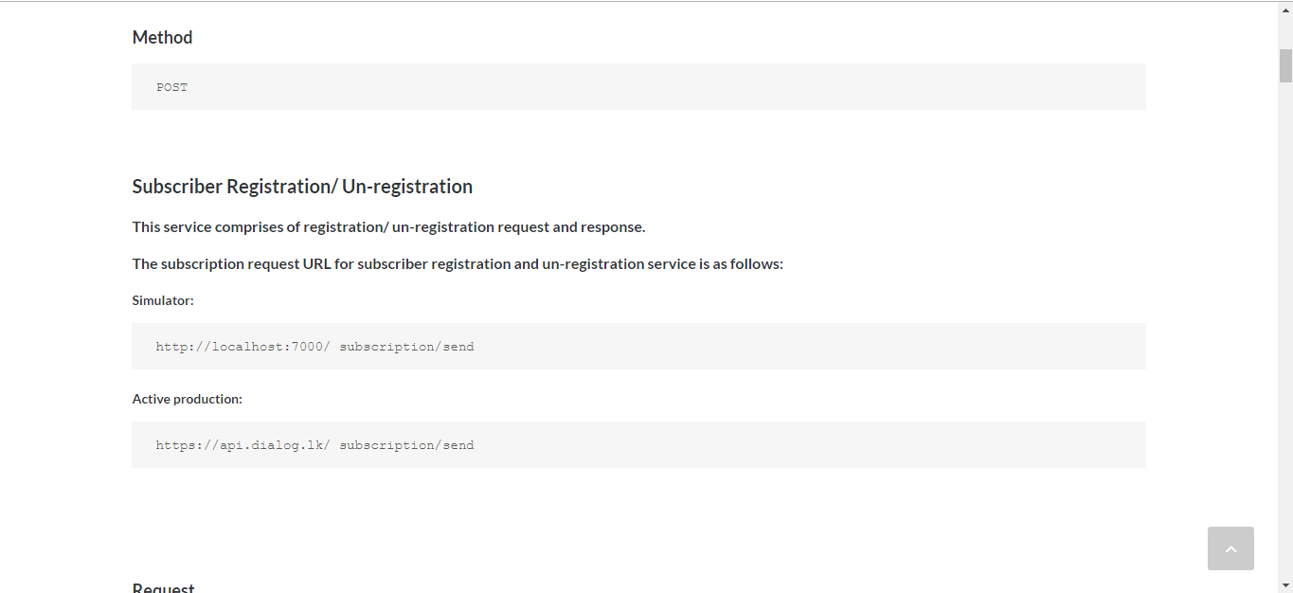This screenshot has width=1293, height=593.
Task: Click the 'subscription request URL' sentence
Action: (x=458, y=264)
